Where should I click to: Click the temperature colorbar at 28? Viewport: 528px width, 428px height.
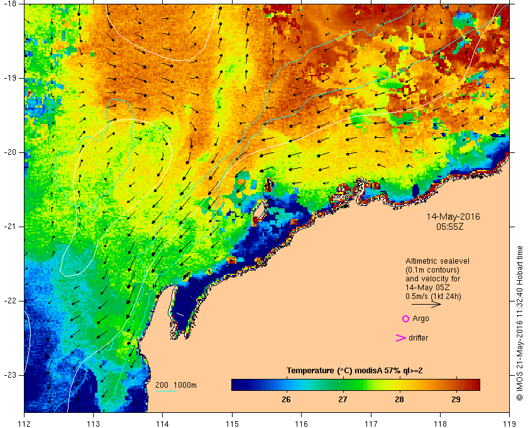(x=399, y=385)
